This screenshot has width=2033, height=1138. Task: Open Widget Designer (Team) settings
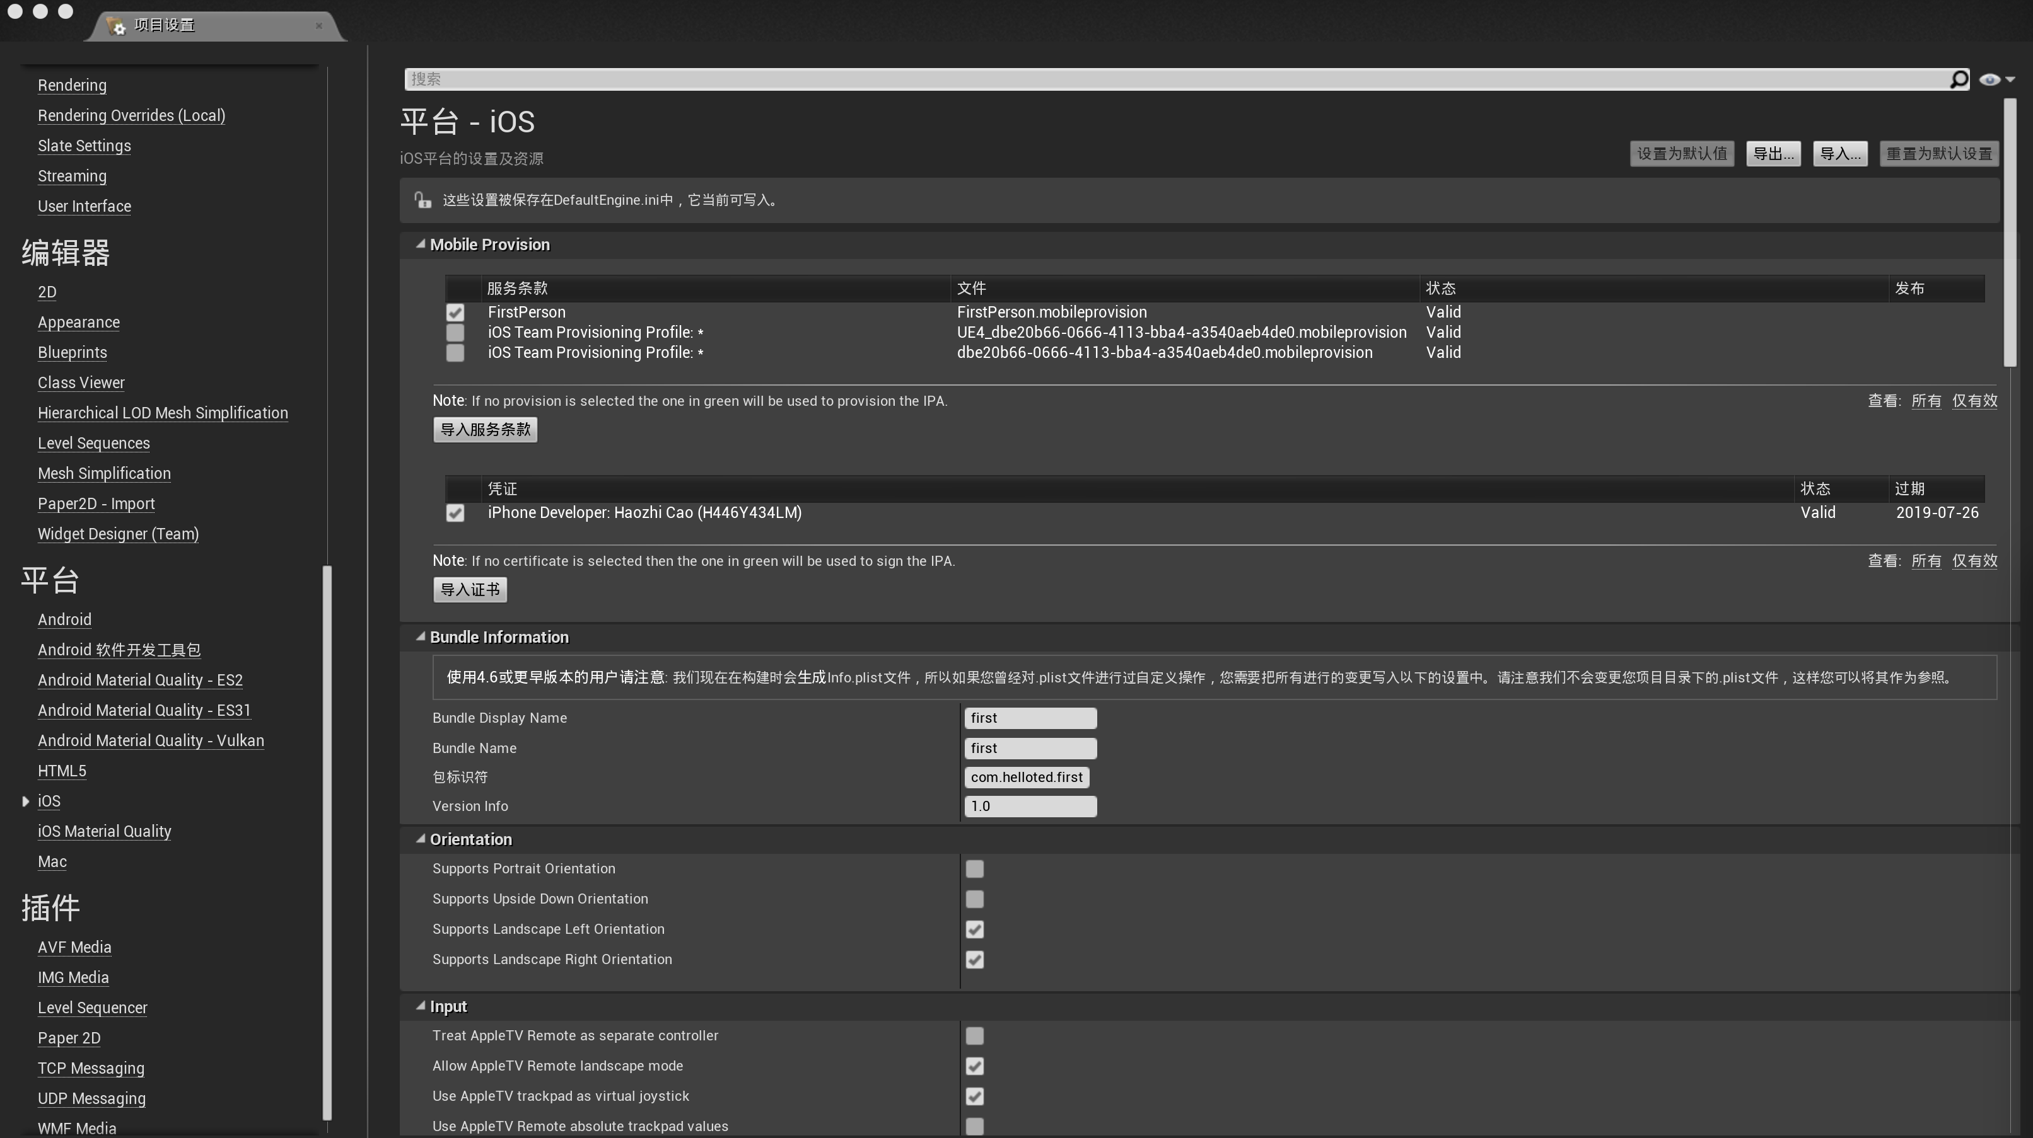click(x=119, y=535)
